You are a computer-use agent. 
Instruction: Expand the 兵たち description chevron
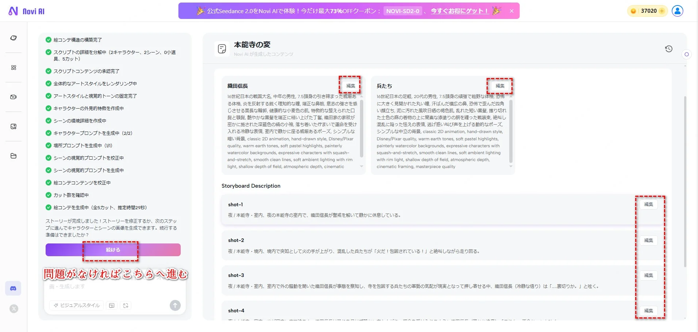coord(511,167)
